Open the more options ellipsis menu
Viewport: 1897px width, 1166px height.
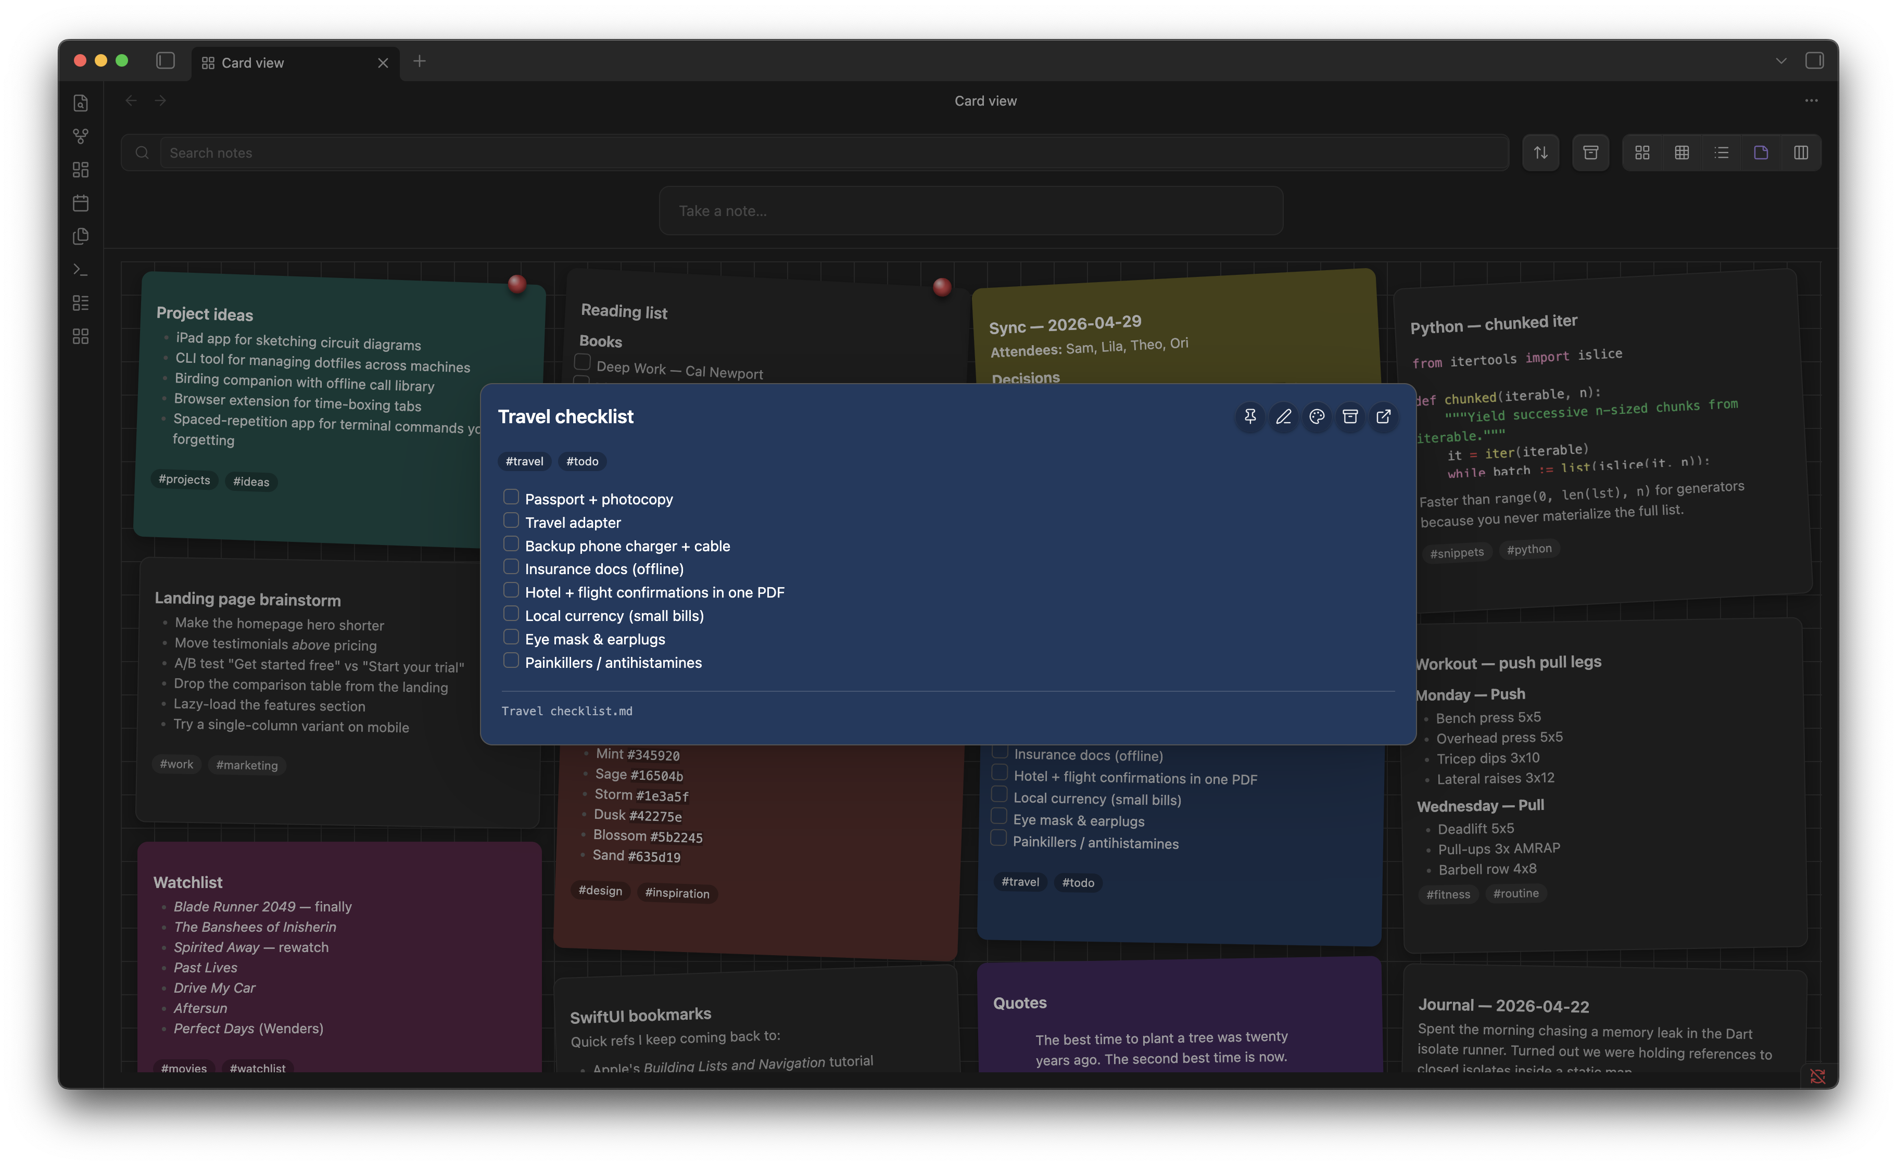coord(1811,100)
